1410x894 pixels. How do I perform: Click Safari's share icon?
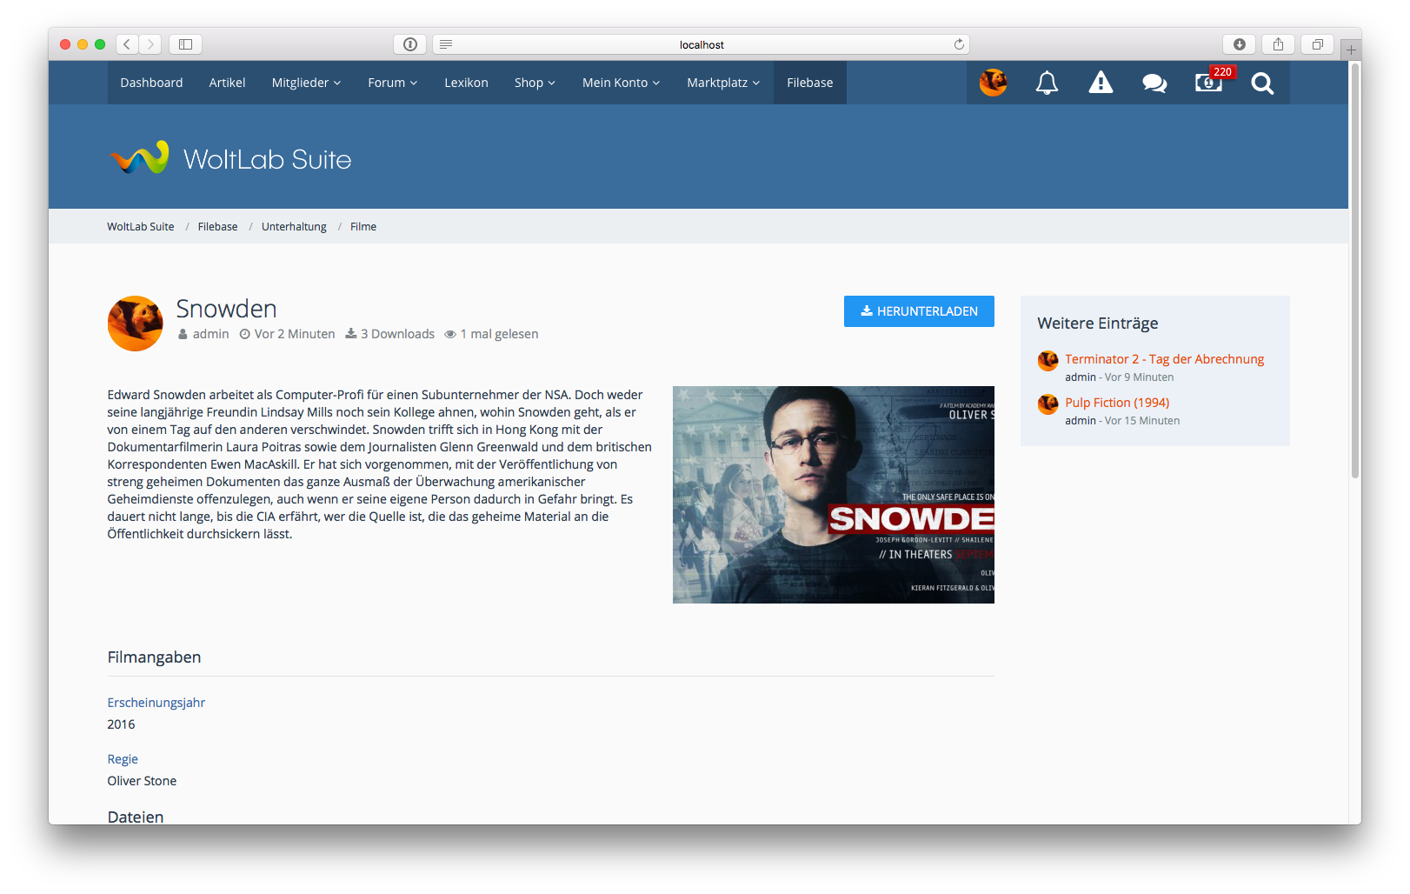[1278, 44]
